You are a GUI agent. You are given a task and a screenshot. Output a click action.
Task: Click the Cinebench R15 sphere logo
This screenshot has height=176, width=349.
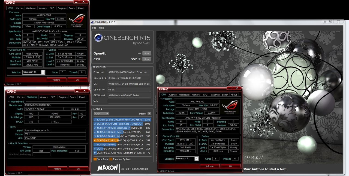point(98,38)
